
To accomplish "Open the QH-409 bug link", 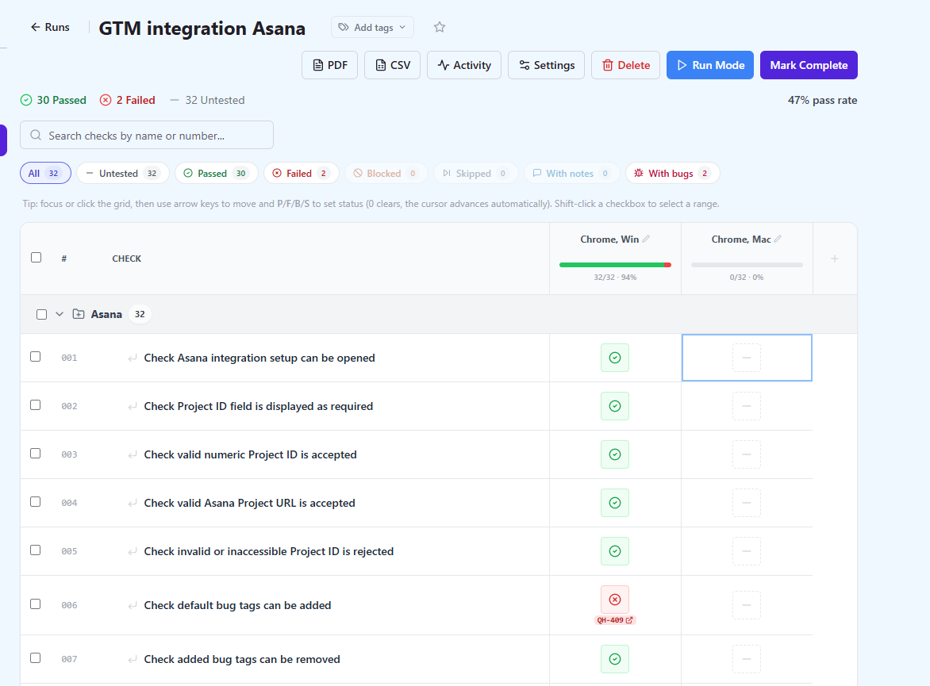I will 615,620.
